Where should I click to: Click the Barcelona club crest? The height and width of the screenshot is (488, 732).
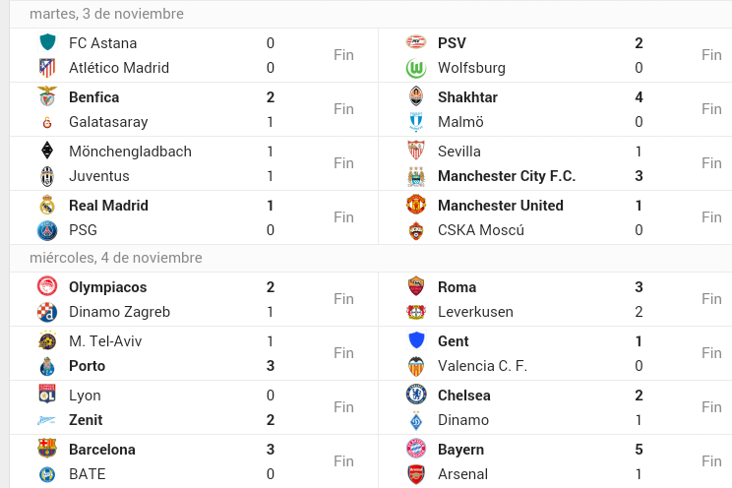click(x=47, y=450)
